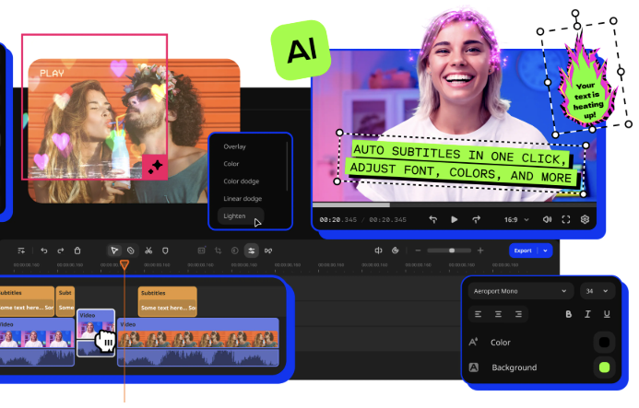
Task: Select Lighten blend mode
Action: [x=235, y=216]
